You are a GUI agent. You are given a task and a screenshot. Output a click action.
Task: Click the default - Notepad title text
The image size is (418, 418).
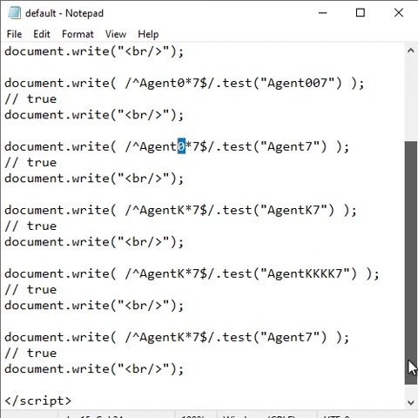(x=64, y=13)
